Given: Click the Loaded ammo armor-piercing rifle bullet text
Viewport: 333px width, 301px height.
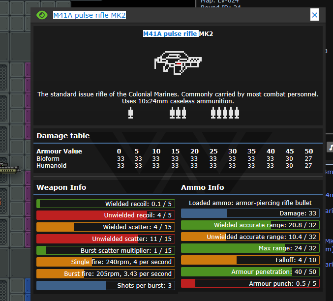Looking at the screenshot, I should click(250, 203).
